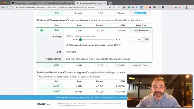Go back to previous page
This screenshot has height=109, width=194.
click(x=3, y=7)
